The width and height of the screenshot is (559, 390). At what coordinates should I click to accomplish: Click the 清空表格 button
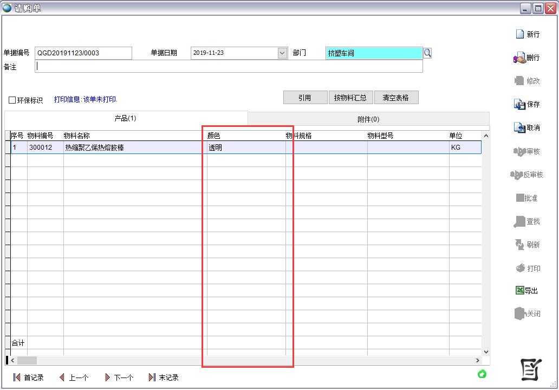click(396, 98)
